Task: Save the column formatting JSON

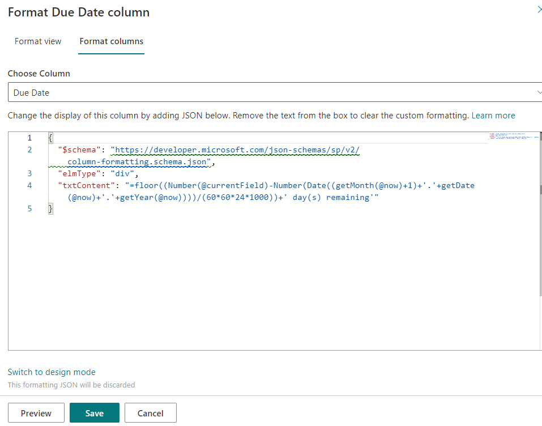Action: [94, 413]
